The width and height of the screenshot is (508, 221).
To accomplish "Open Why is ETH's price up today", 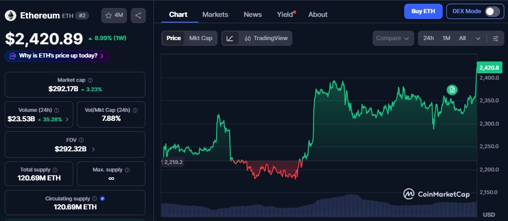I will (57, 56).
